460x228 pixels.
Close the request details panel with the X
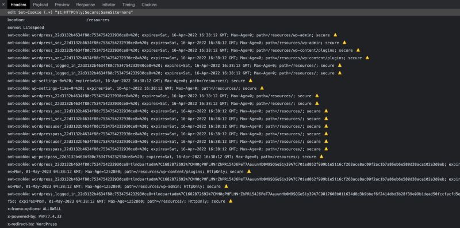click(x=3, y=5)
